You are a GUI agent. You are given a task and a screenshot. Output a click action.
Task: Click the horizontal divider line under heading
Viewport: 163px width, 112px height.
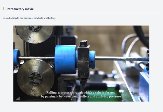[81, 13]
